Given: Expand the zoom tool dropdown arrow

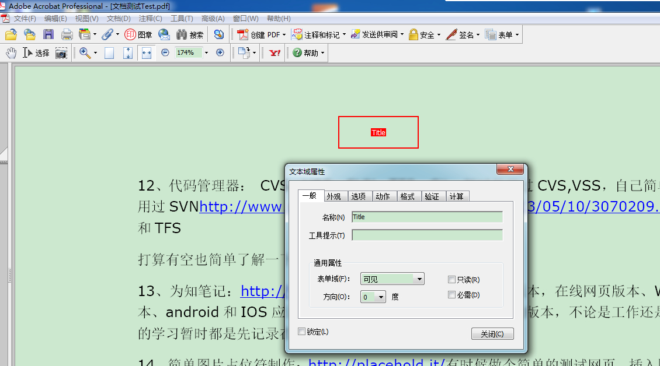Looking at the screenshot, I should (x=96, y=53).
